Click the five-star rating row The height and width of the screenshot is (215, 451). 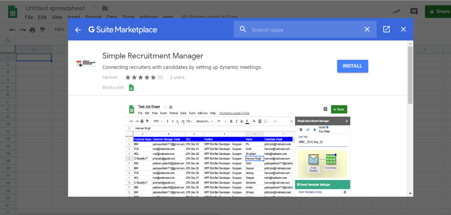140,77
